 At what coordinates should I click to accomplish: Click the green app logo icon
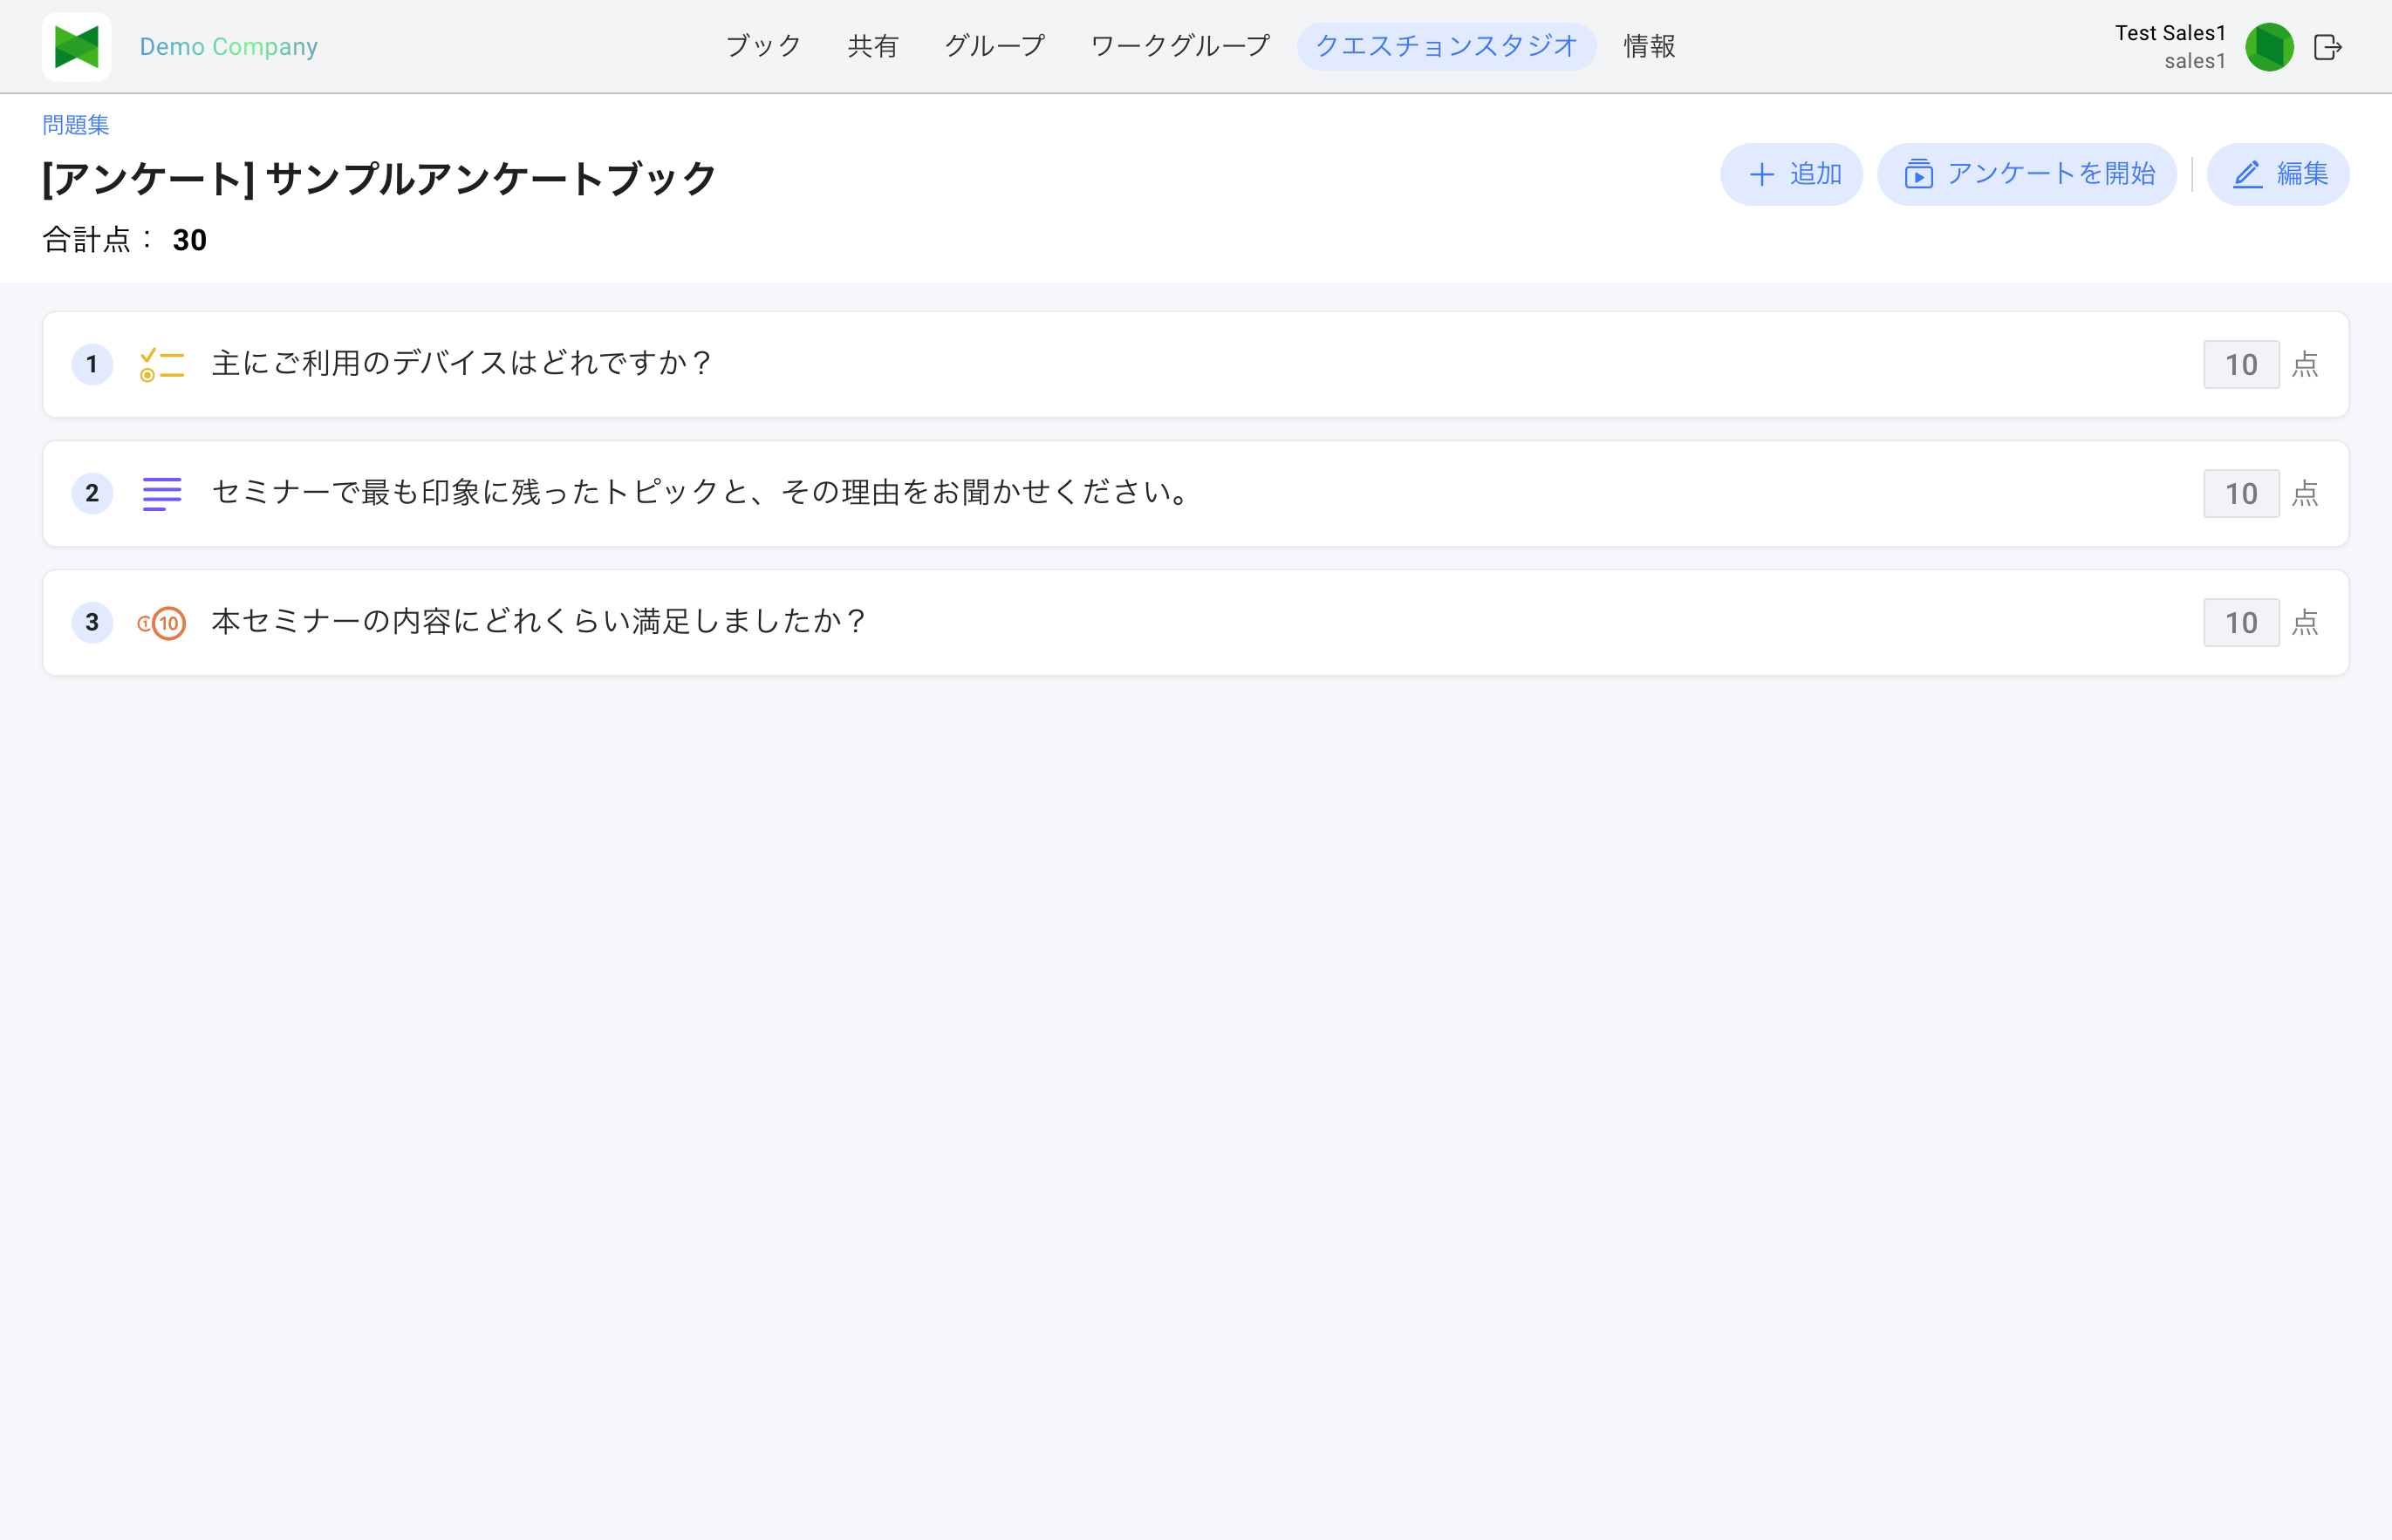tap(76, 47)
